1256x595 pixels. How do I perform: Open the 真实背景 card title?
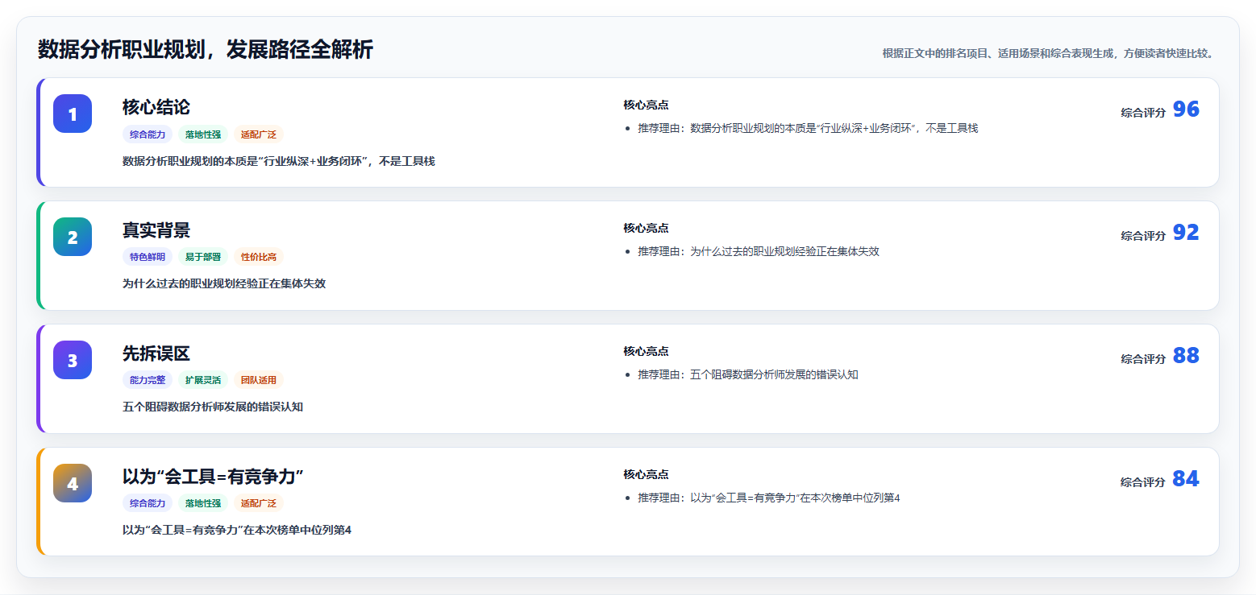(156, 230)
